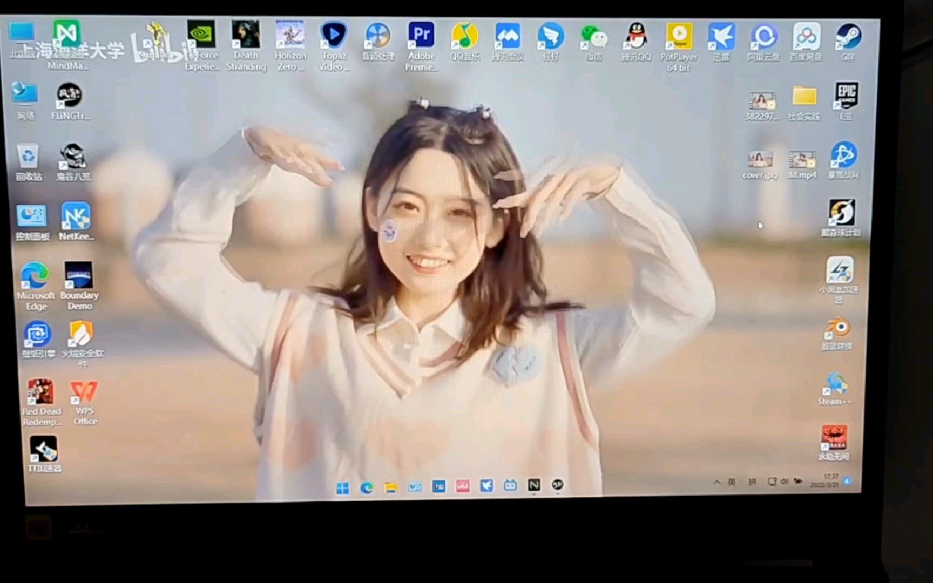Open the 控制面板 Control Panel icon
The image size is (933, 583).
click(32, 222)
